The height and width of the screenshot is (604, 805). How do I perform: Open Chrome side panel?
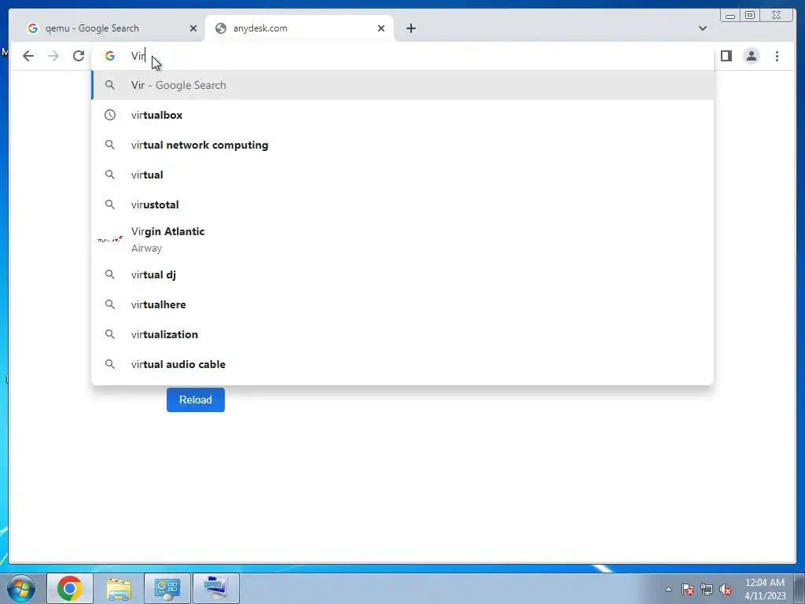pyautogui.click(x=726, y=56)
